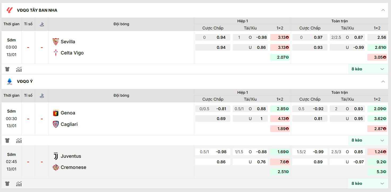Expand the 8 kèo dropdown for Genoa match
The height and width of the screenshot is (192, 391).
pyautogui.click(x=368, y=140)
